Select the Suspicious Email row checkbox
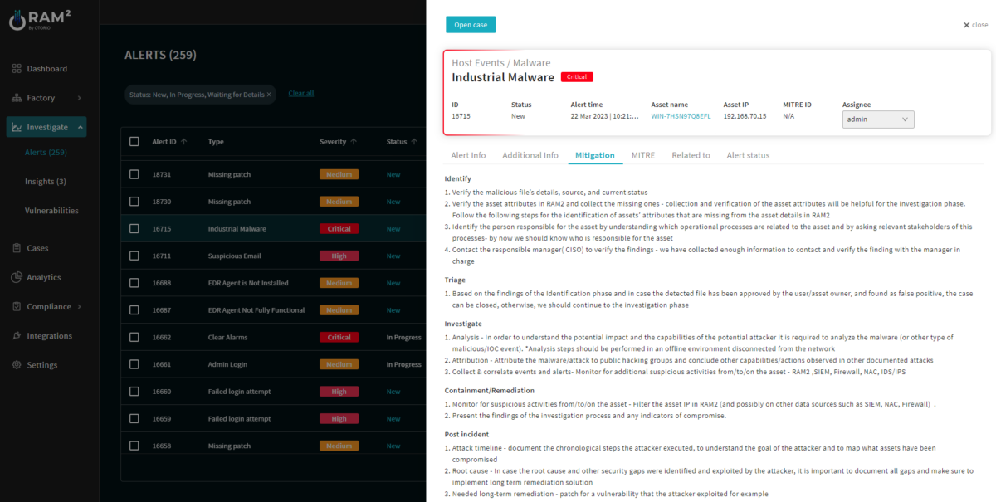 coord(134,256)
